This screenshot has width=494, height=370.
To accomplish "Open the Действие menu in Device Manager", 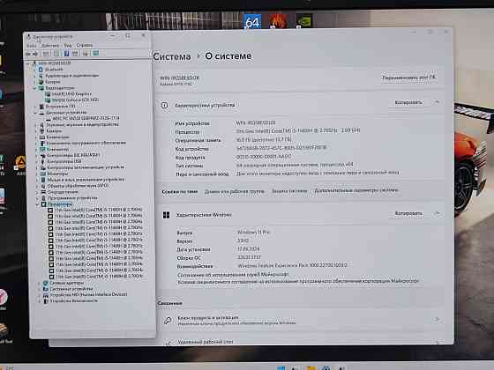I will click(50, 46).
